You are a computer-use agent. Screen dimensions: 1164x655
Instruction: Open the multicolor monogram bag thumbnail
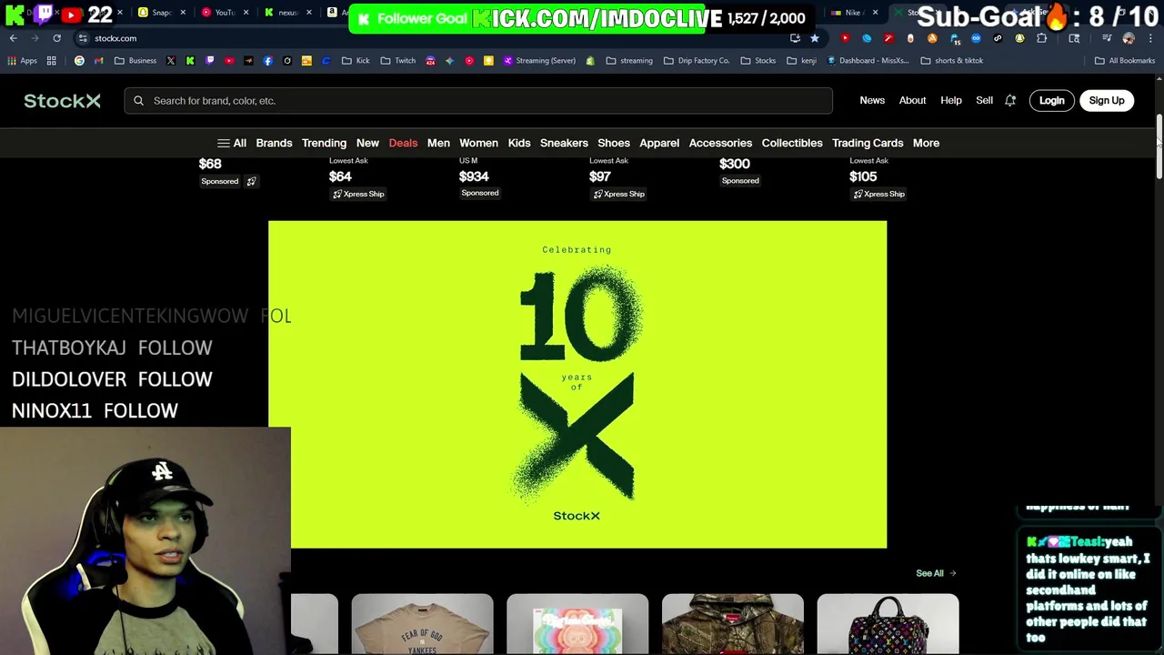click(x=888, y=624)
